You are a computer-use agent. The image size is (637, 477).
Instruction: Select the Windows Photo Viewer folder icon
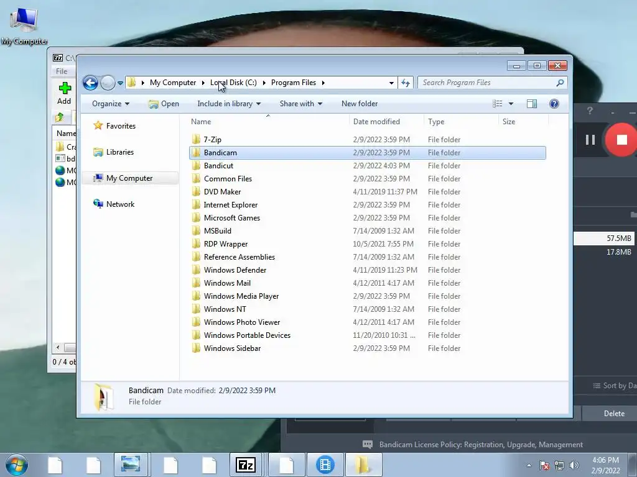196,322
